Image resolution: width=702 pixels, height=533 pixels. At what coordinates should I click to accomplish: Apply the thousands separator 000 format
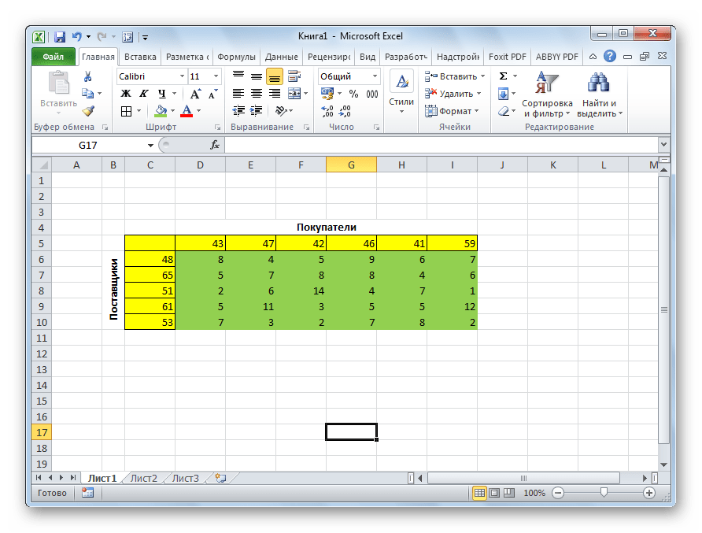pyautogui.click(x=372, y=94)
